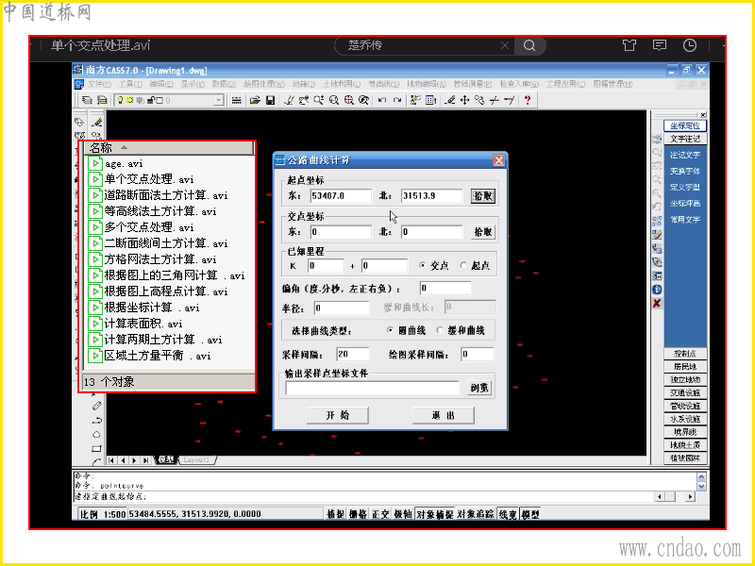Open the 等高线 menu
755x566 pixels.
383,84
